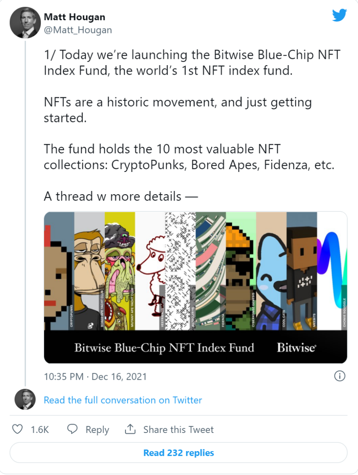Read the full conversation on Twitter

[x=123, y=400]
